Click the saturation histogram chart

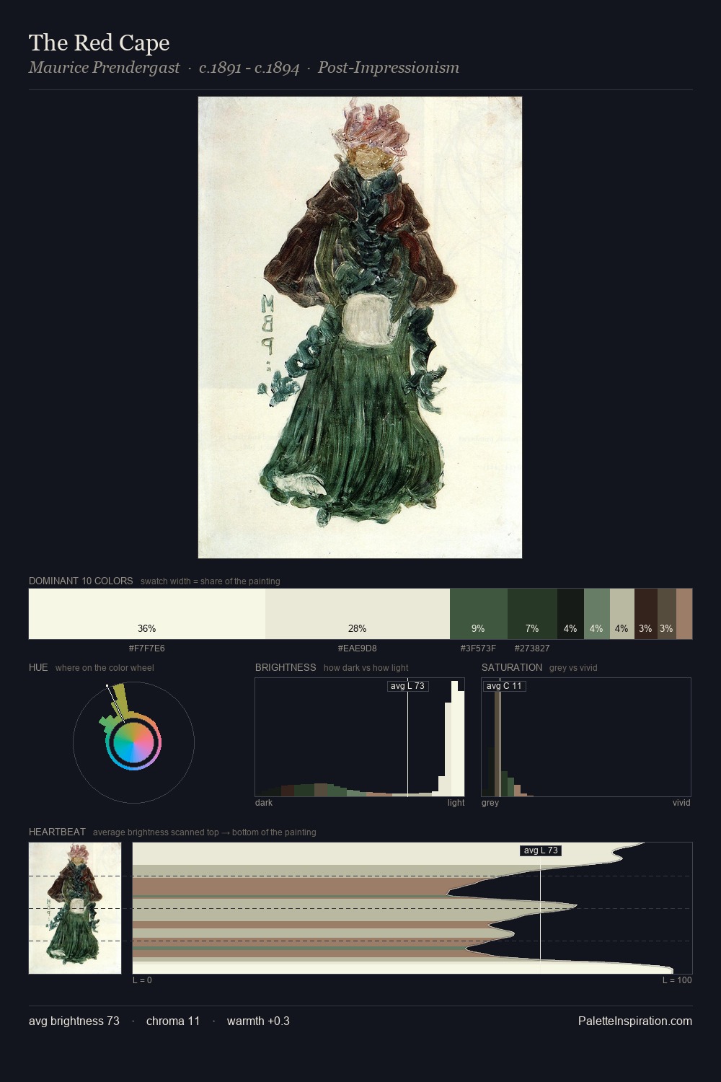coord(586,737)
